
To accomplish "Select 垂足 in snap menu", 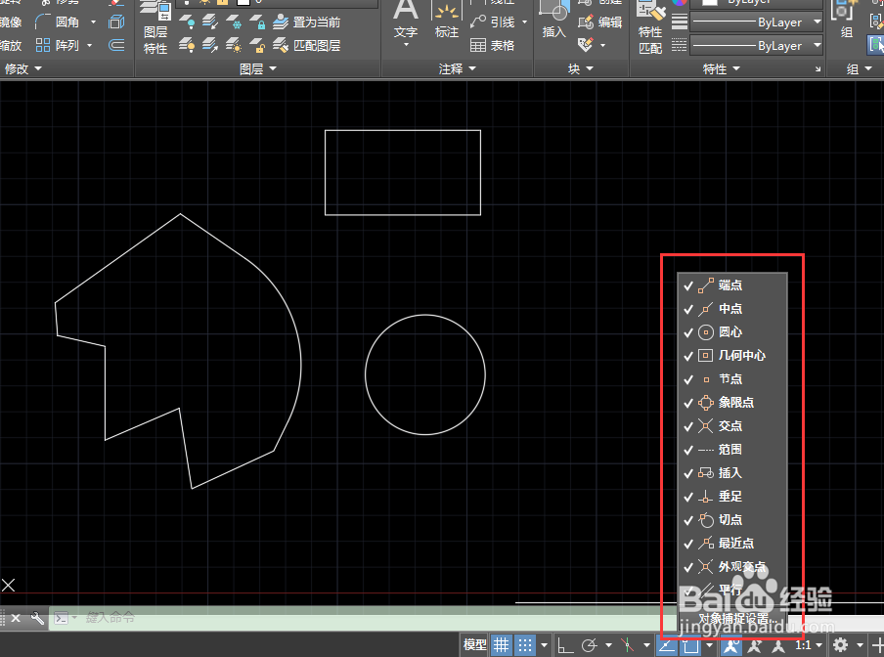I will [x=731, y=497].
